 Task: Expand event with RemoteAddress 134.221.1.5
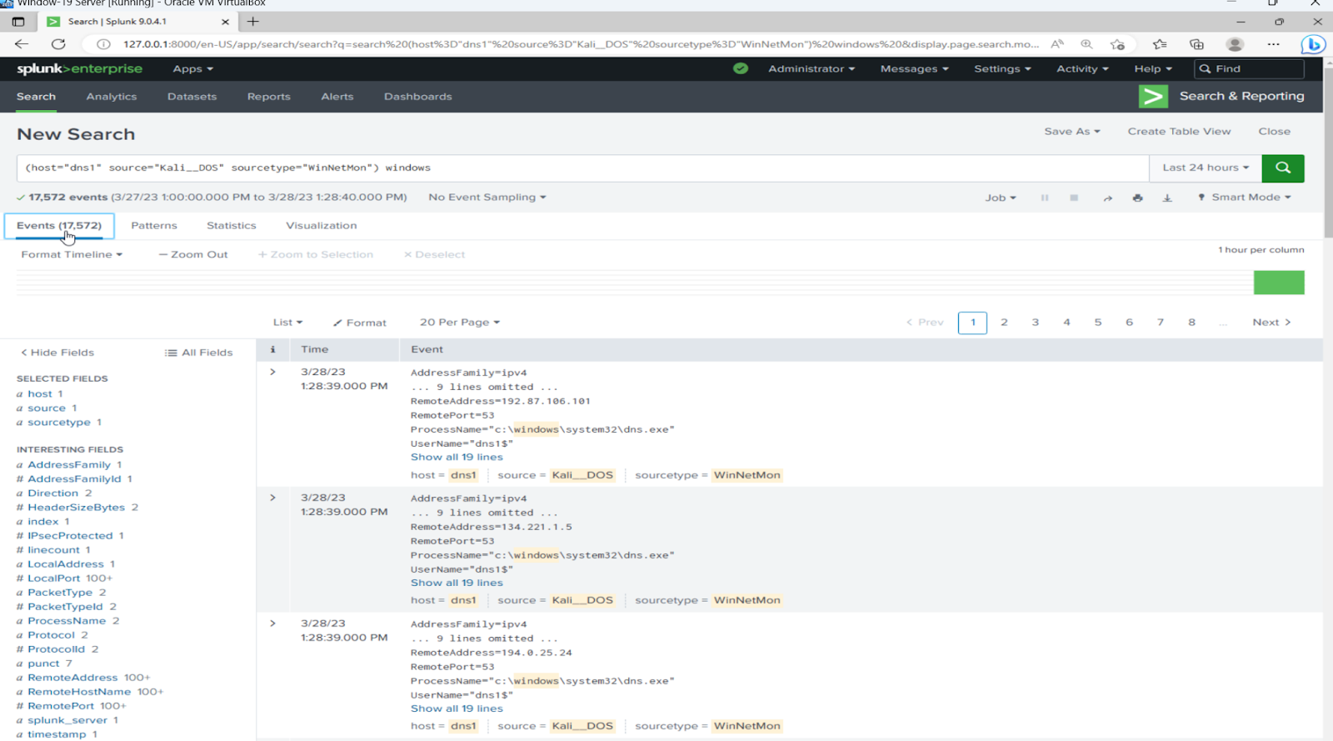(272, 498)
